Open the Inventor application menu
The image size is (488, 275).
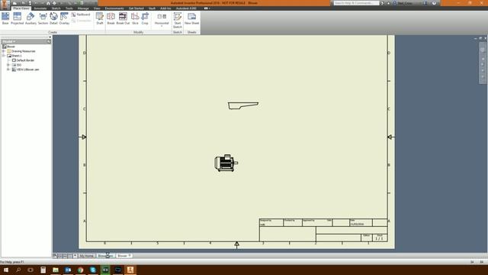tap(5, 5)
